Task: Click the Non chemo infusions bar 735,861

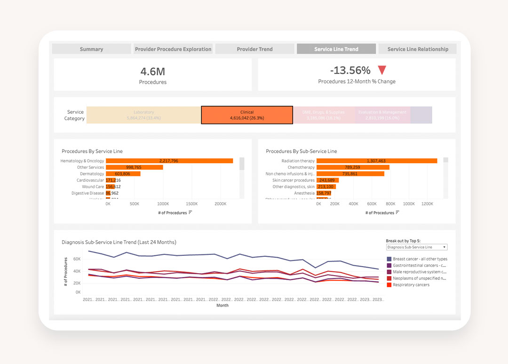Action: [x=350, y=174]
